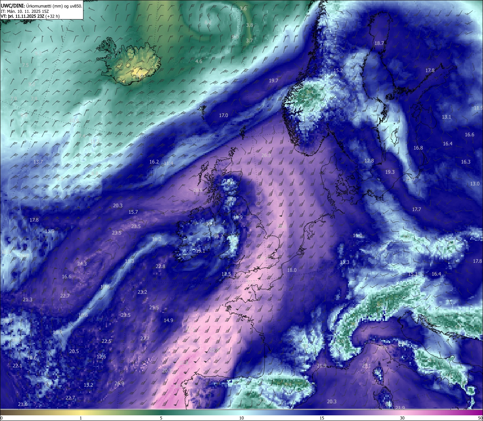Click the map value '27.7'
Screen dimensions: 483x421
point(145,338)
